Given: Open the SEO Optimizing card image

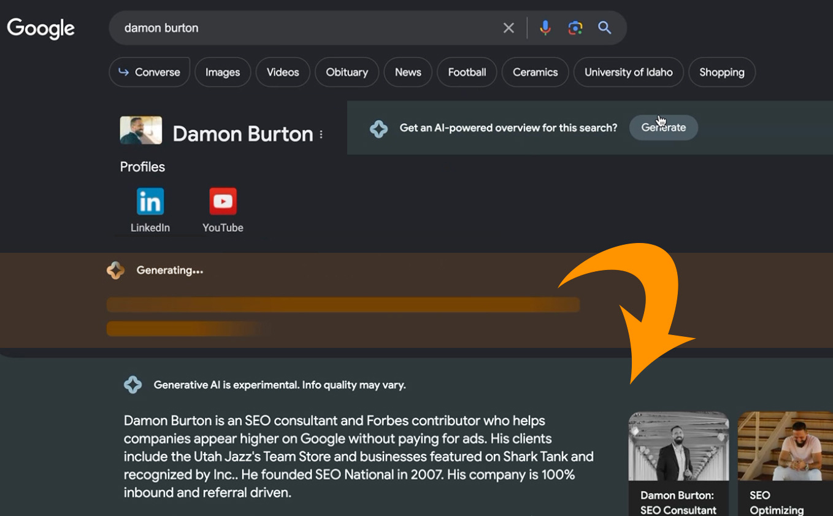Looking at the screenshot, I should [x=785, y=446].
